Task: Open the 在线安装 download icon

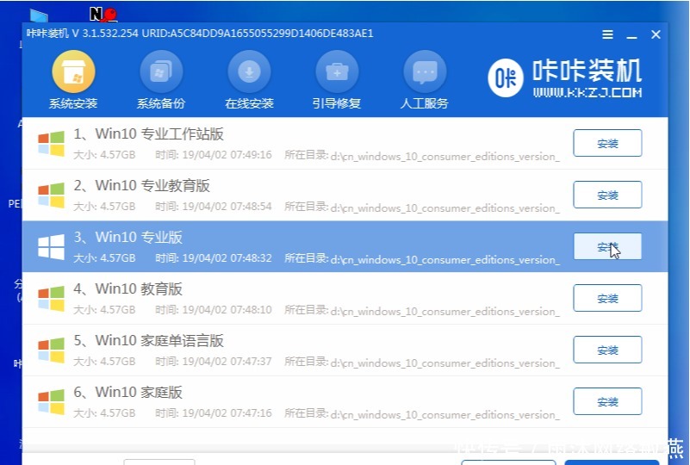Action: pos(249,71)
